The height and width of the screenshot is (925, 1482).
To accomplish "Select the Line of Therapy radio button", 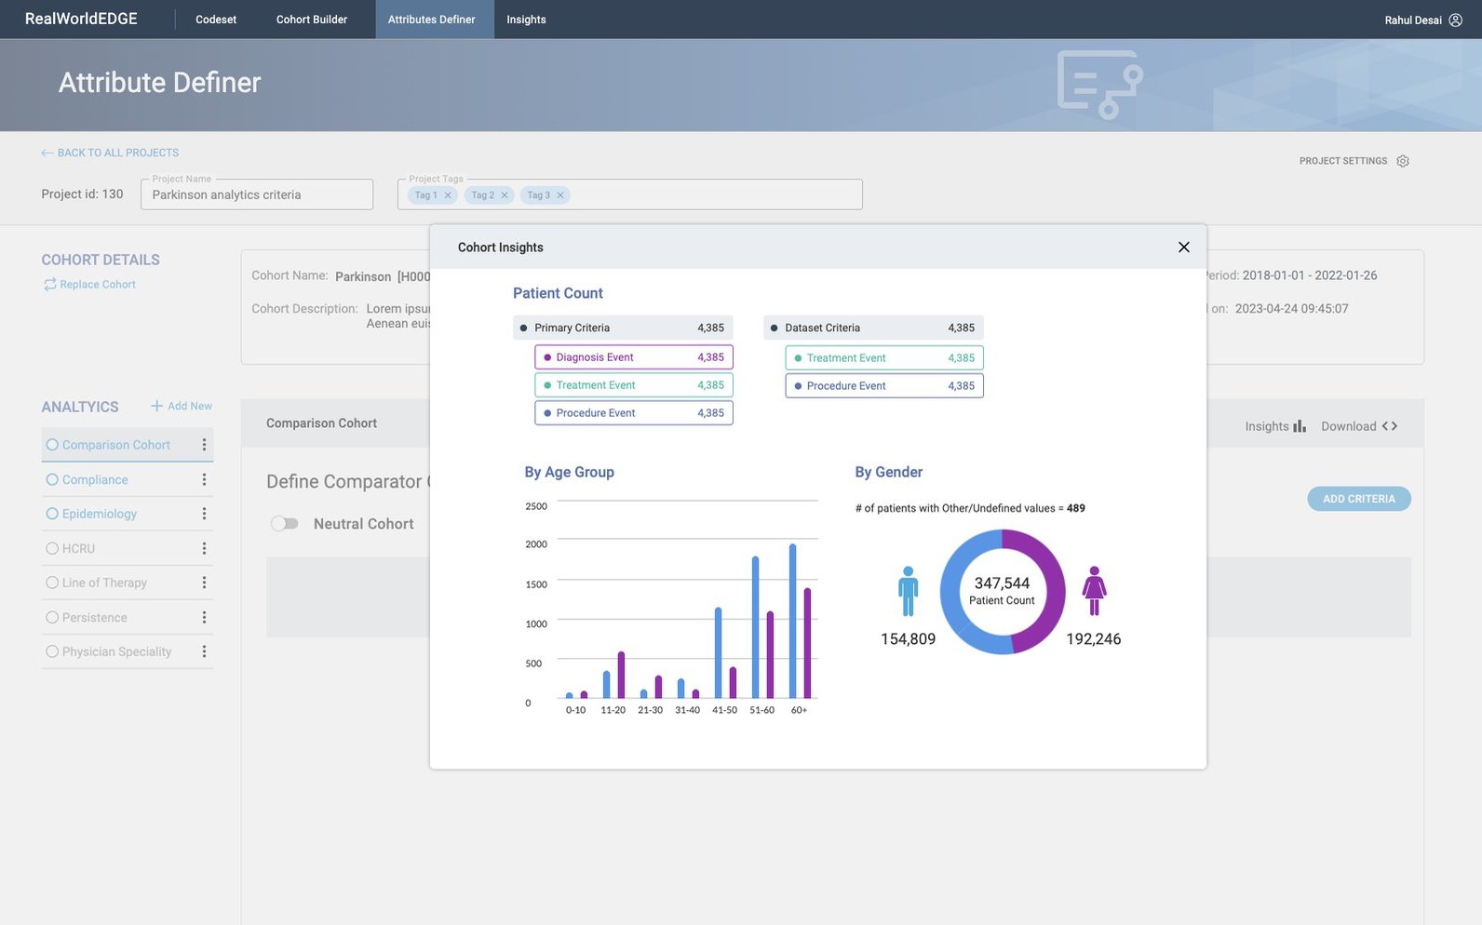I will point(52,583).
